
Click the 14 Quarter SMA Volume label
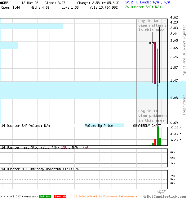(x=25, y=126)
